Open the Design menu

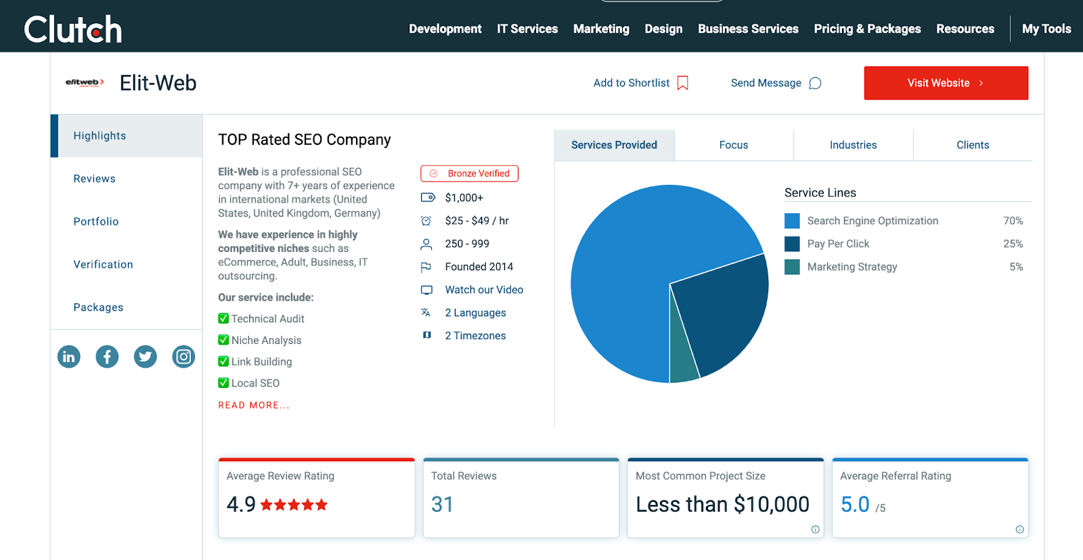tap(663, 28)
